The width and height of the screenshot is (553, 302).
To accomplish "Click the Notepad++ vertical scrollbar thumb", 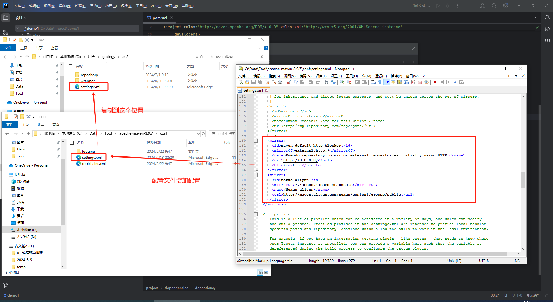I will coord(523,180).
